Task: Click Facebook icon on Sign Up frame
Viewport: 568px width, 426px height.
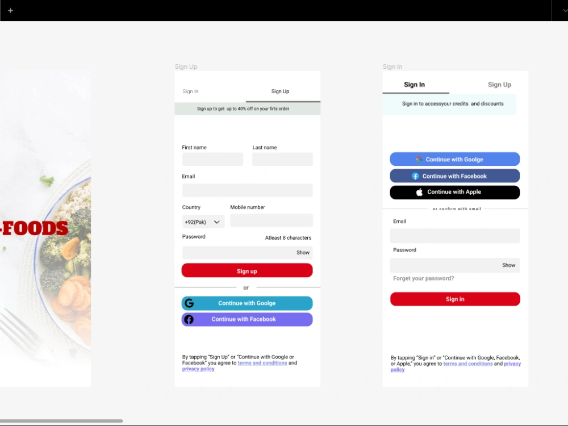Action: tap(189, 319)
